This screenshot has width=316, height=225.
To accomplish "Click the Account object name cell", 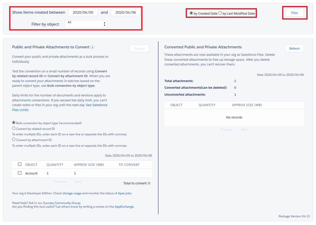I will [31, 173].
